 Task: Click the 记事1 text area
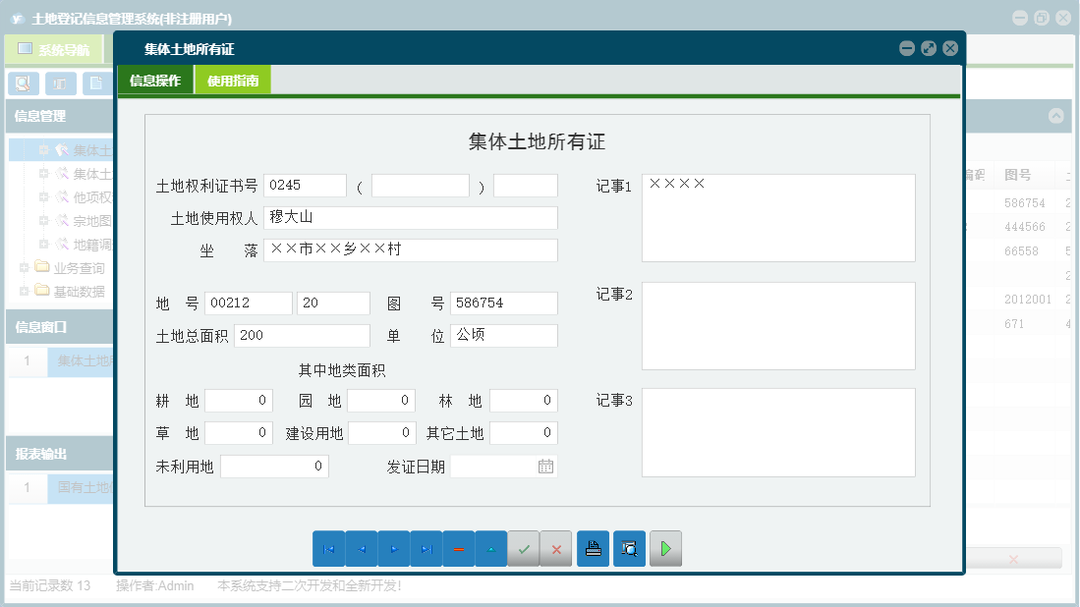pyautogui.click(x=778, y=217)
